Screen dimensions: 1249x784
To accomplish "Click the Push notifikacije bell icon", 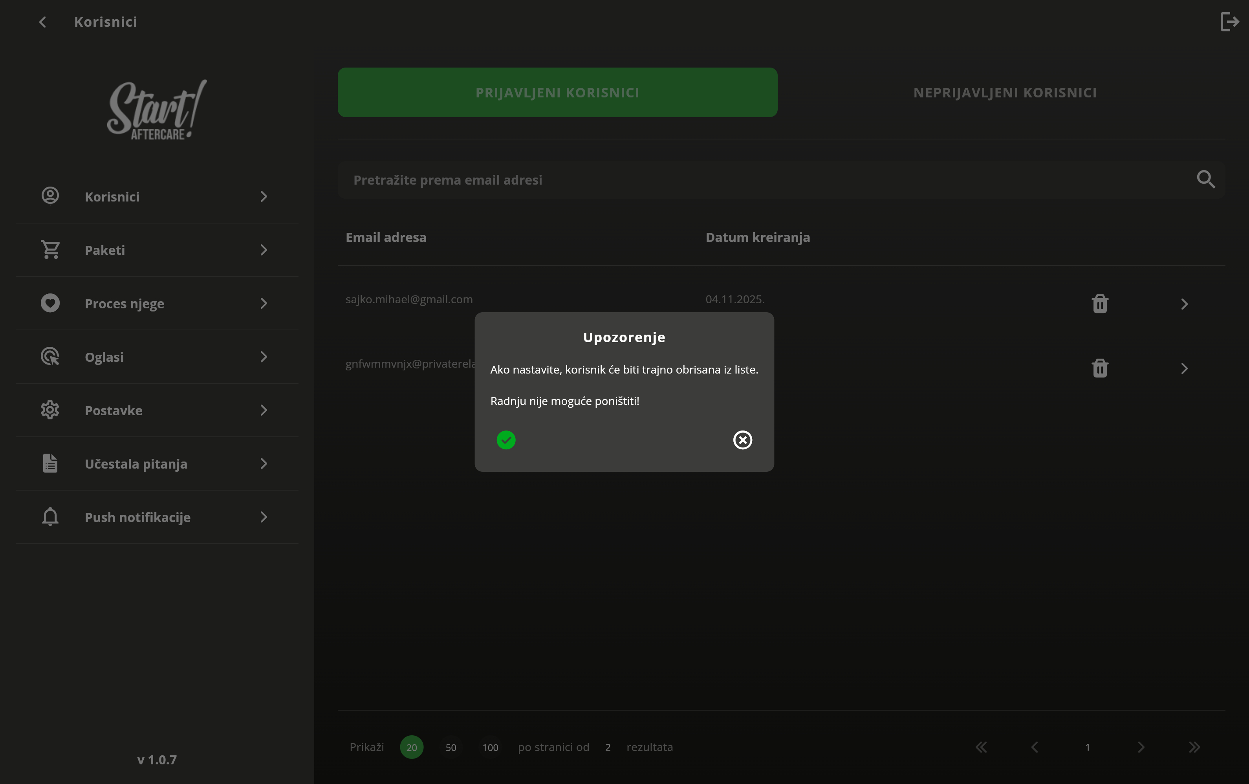I will [x=50, y=517].
